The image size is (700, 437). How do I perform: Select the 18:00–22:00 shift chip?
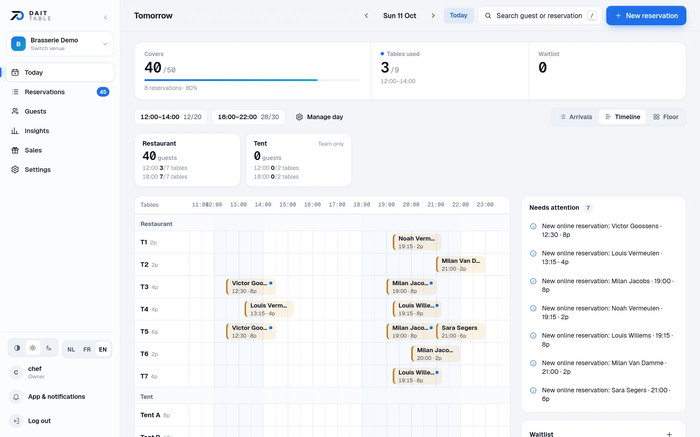(x=248, y=117)
